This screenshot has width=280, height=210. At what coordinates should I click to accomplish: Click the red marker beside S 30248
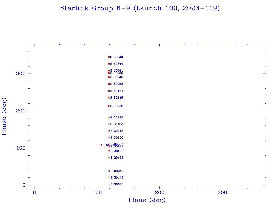(109, 98)
